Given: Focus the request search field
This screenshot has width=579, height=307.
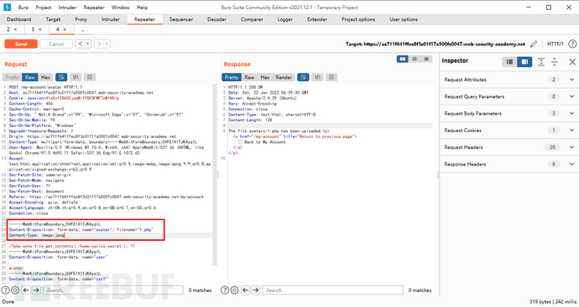Looking at the screenshot, I should pyautogui.click(x=113, y=290).
